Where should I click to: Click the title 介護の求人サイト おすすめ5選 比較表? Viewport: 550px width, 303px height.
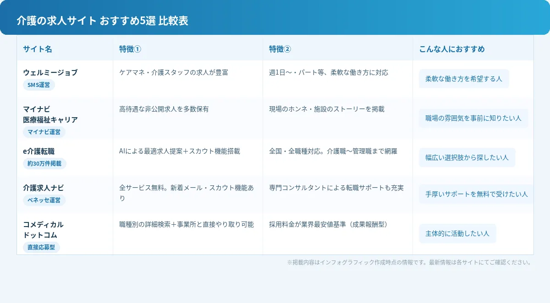click(102, 21)
